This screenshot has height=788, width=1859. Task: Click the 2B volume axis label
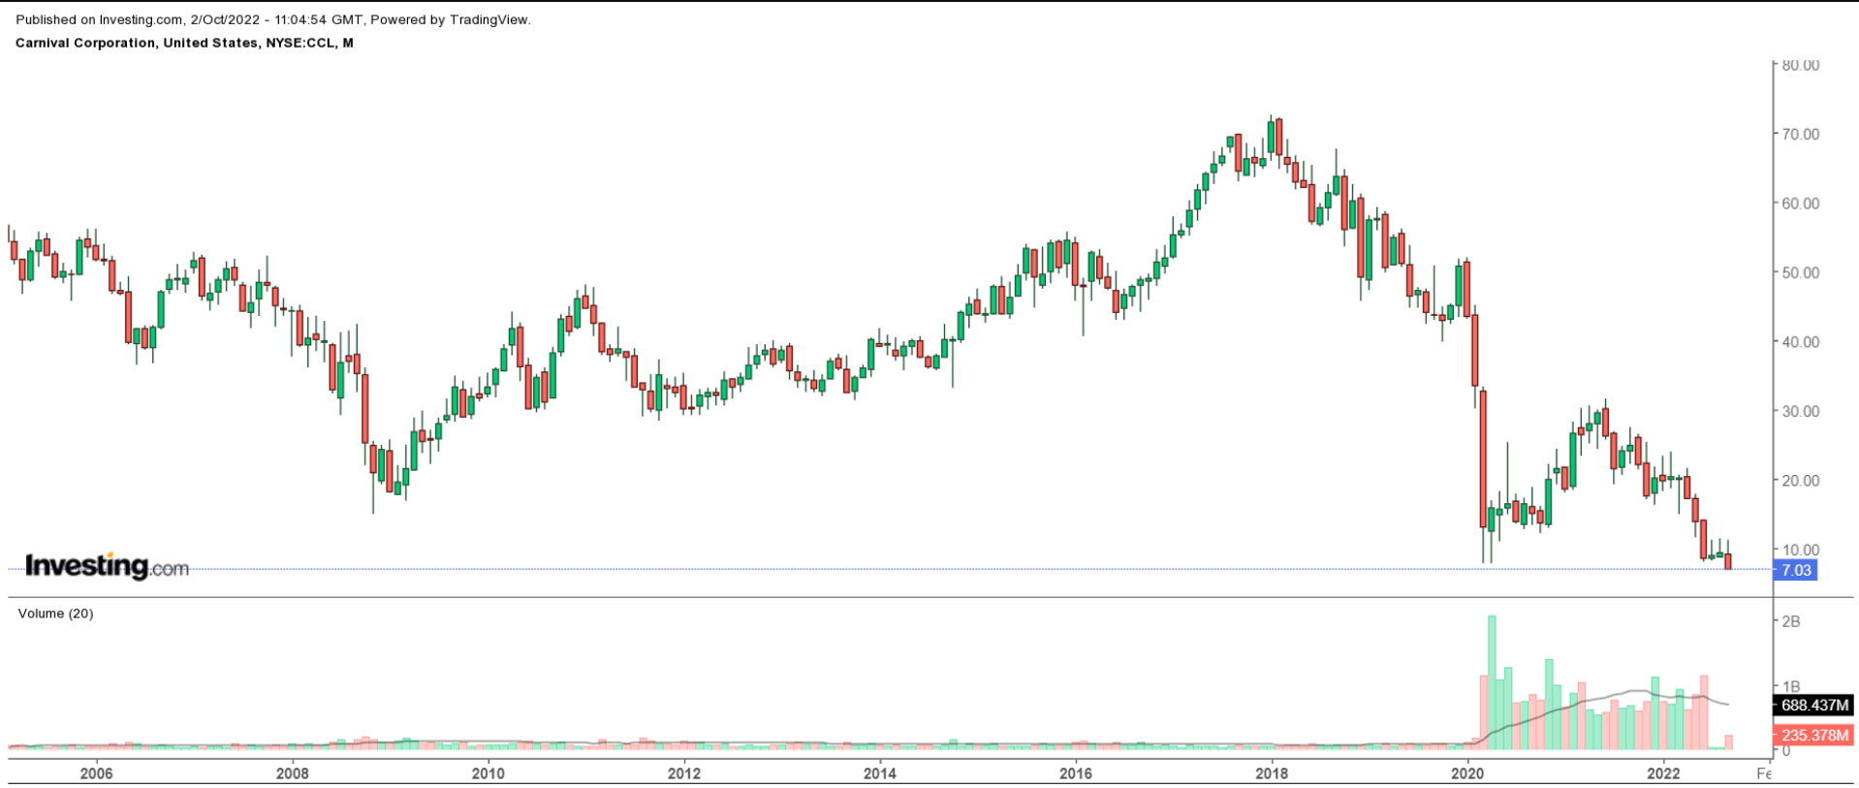1791,621
